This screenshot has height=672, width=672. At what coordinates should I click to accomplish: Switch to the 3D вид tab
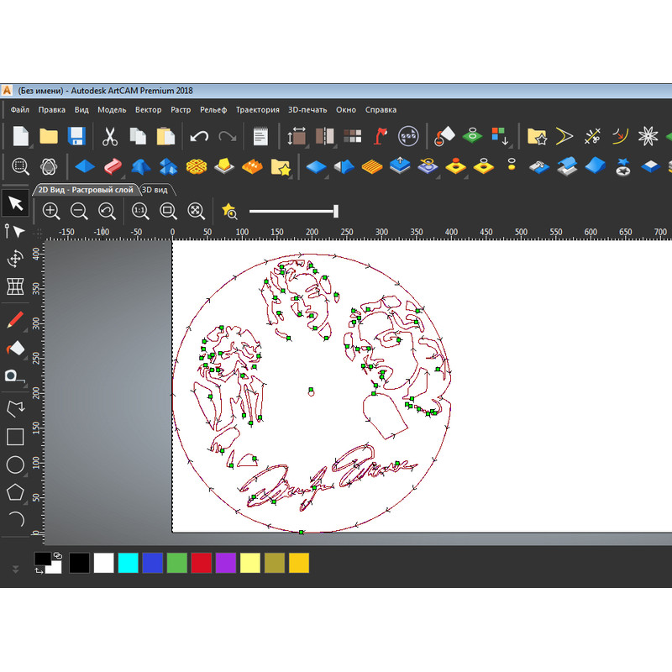pos(155,190)
